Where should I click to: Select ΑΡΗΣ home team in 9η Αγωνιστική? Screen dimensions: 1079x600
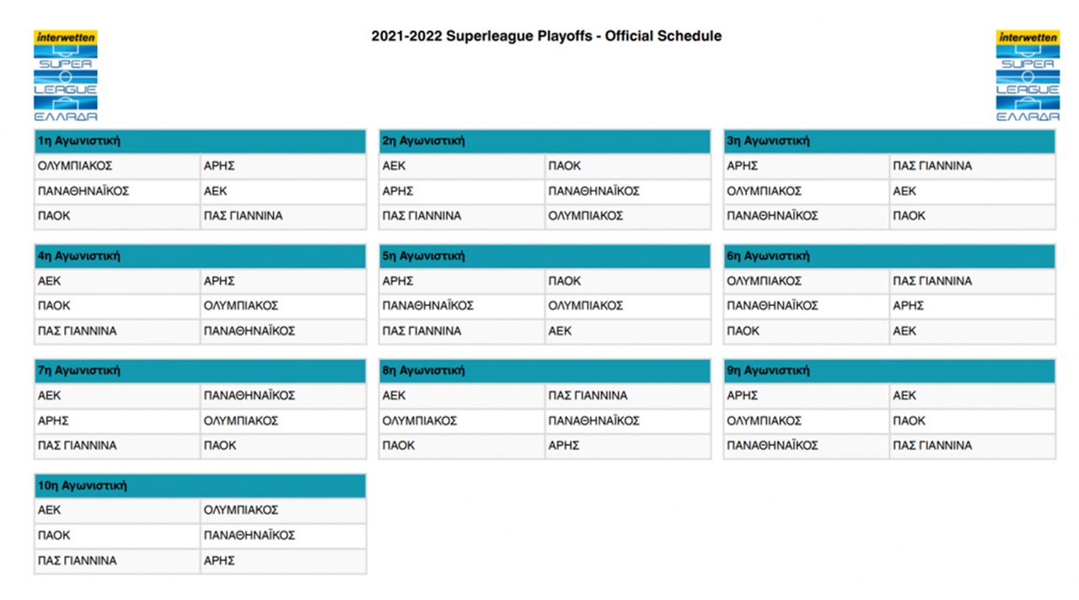[x=743, y=395]
